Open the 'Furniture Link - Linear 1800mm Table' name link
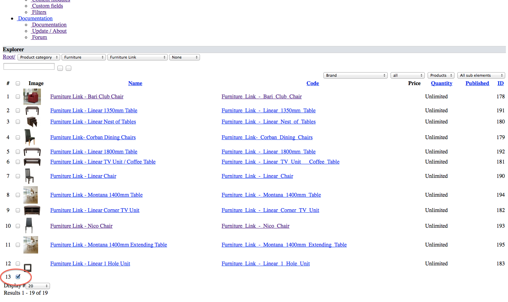Image resolution: width=508 pixels, height=302 pixels. pyautogui.click(x=94, y=152)
